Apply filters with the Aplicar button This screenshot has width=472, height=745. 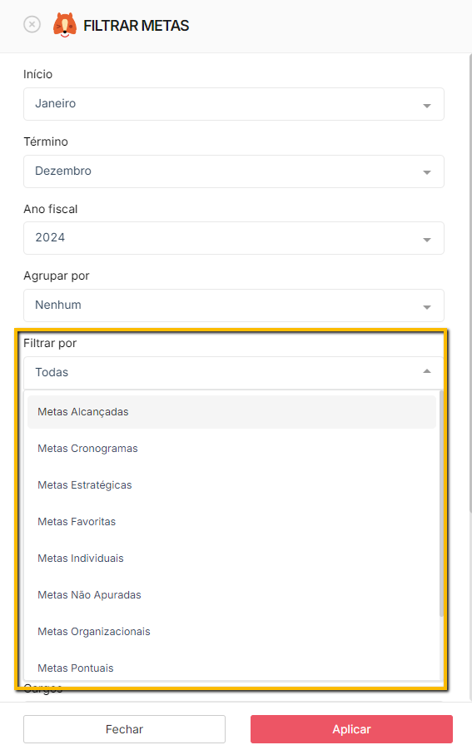coord(352,729)
